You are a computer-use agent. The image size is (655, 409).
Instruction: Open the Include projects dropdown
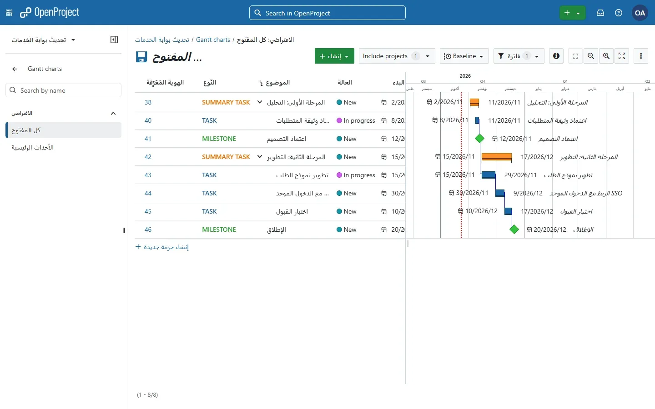pos(397,56)
